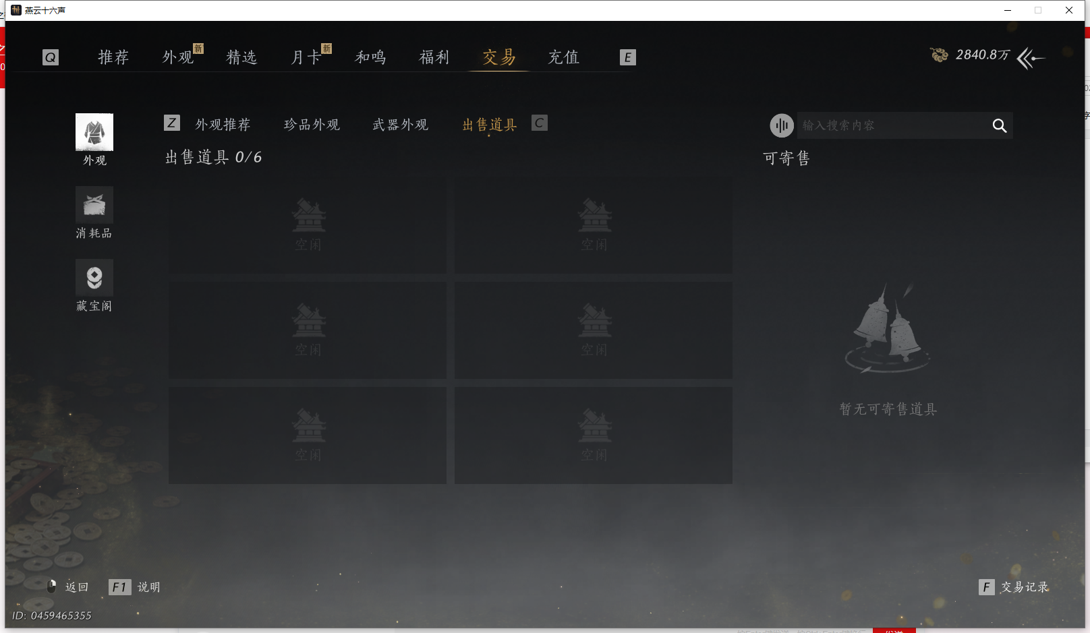Switch to the 推荐 top tab

click(113, 57)
